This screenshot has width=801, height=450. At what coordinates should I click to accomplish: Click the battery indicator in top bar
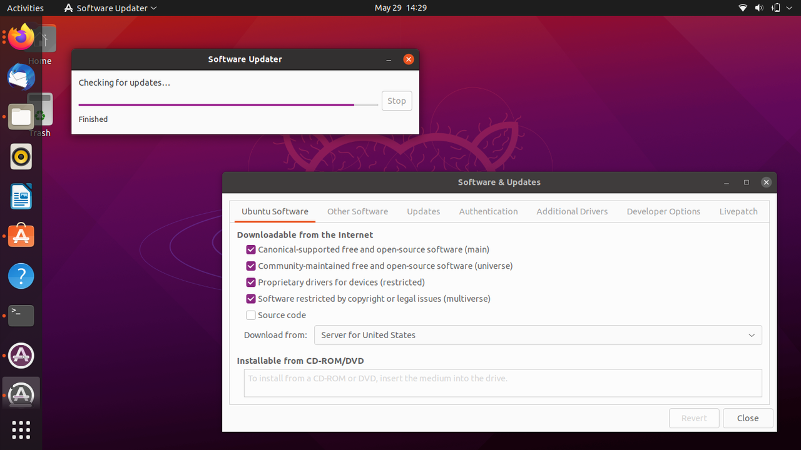(776, 8)
